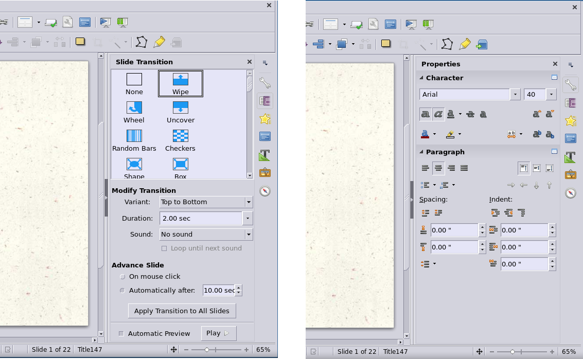Toggle Italic in Character section
The height and width of the screenshot is (359, 583).
click(438, 114)
